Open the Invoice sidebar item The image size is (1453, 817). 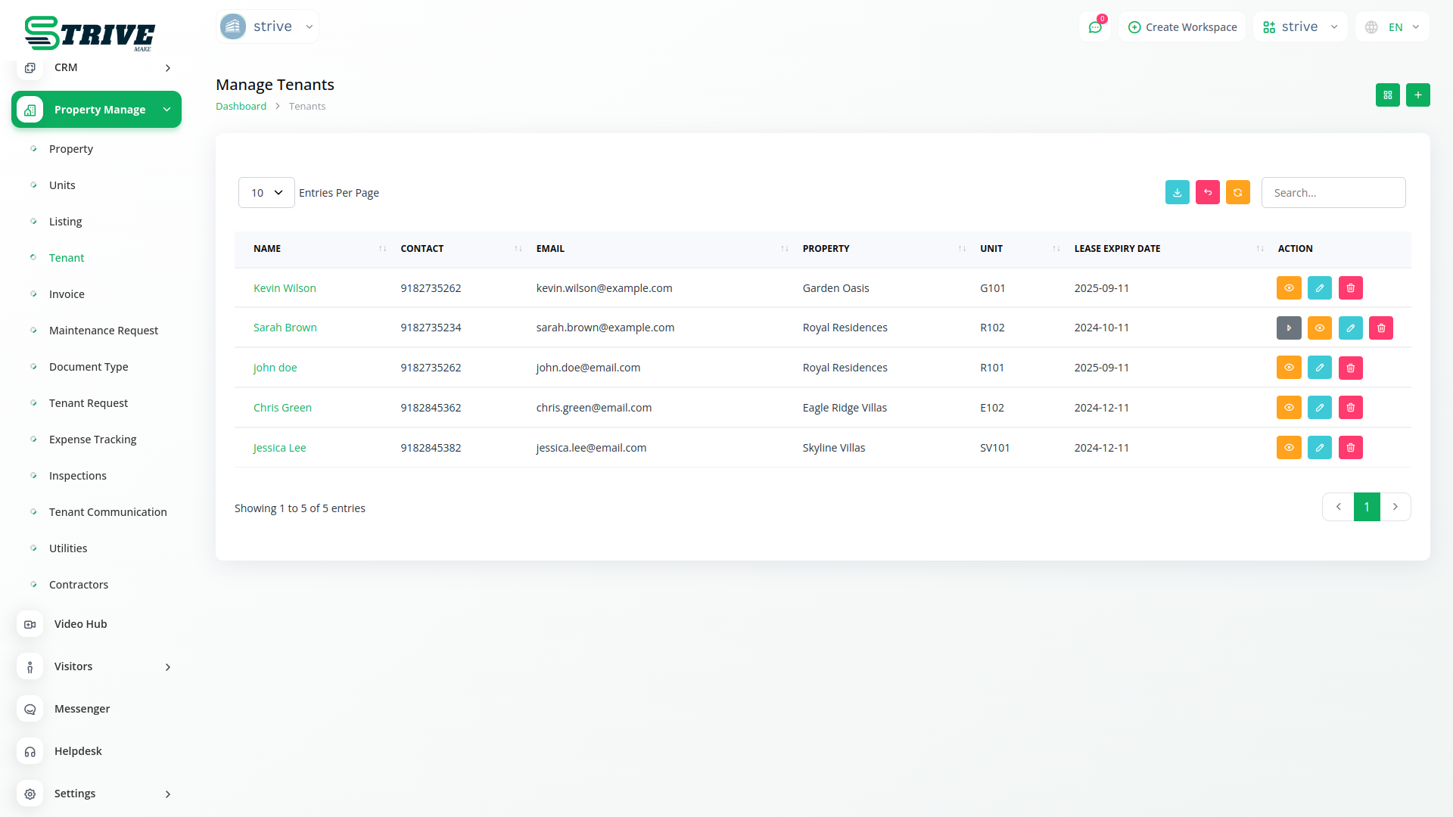67,294
